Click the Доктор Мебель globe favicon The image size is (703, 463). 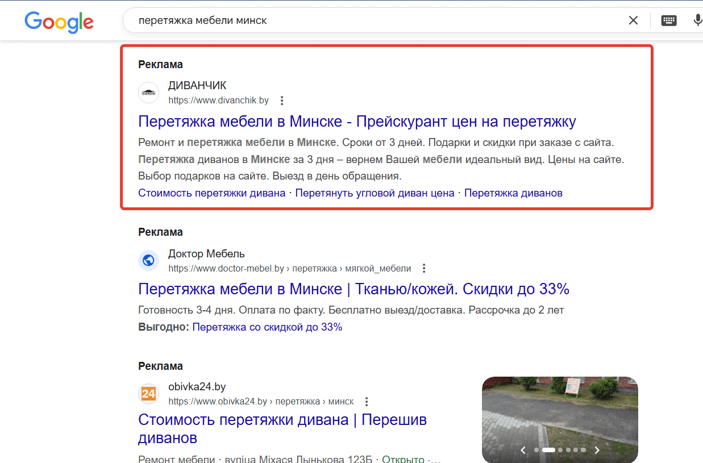[148, 261]
